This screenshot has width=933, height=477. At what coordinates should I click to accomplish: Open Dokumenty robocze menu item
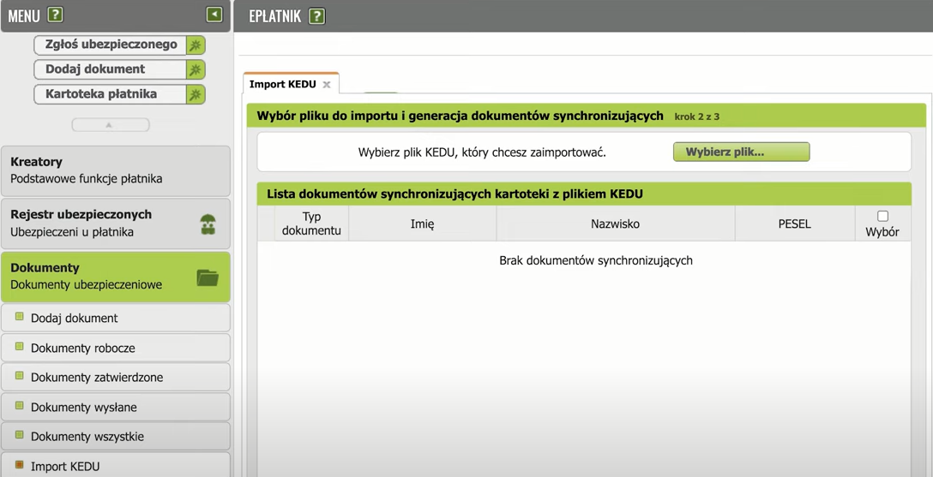[116, 348]
